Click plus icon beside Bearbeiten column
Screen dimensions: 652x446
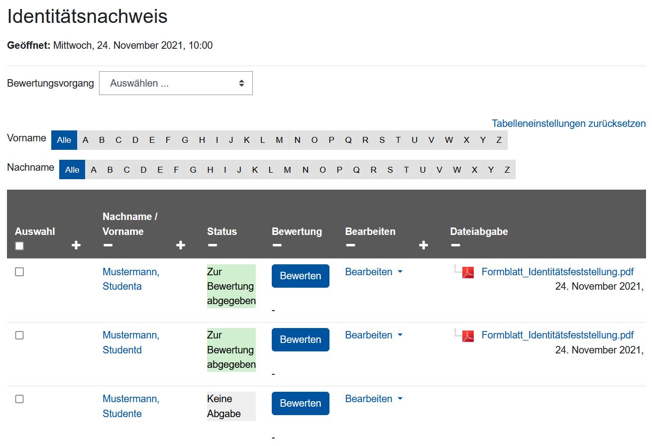[424, 245]
